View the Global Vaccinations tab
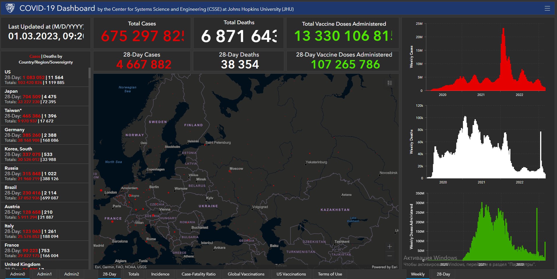Image resolution: width=557 pixels, height=279 pixels. point(246,274)
